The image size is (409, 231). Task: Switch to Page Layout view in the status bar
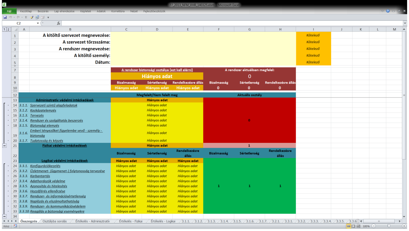(353, 226)
